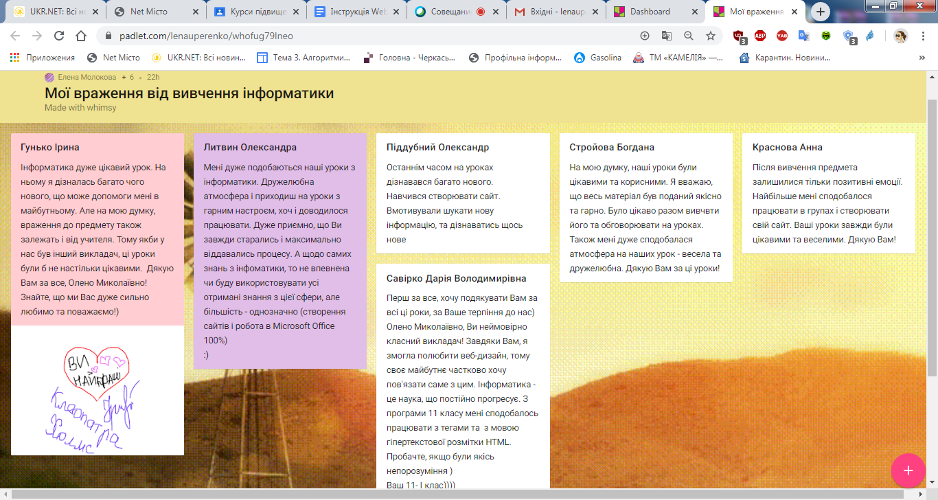Click Елена Молокова avatar icon
Image resolution: width=938 pixels, height=500 pixels.
[49, 77]
